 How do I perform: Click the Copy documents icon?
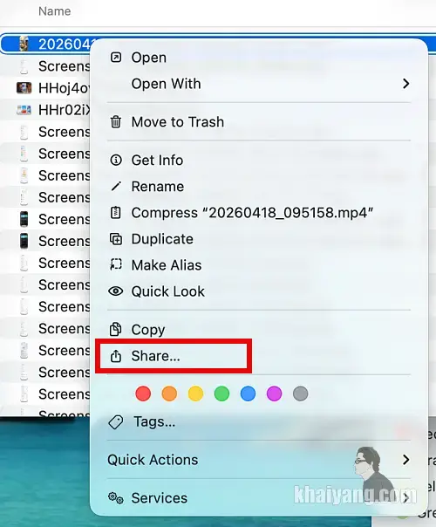click(x=116, y=330)
